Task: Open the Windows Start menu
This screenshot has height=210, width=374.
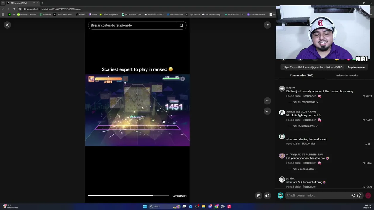Action: (145, 206)
